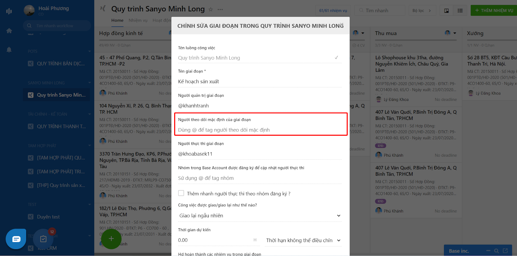Click Tìm nhanh workflow sidebar search
The height and width of the screenshot is (256, 517).
pyautogui.click(x=57, y=25)
